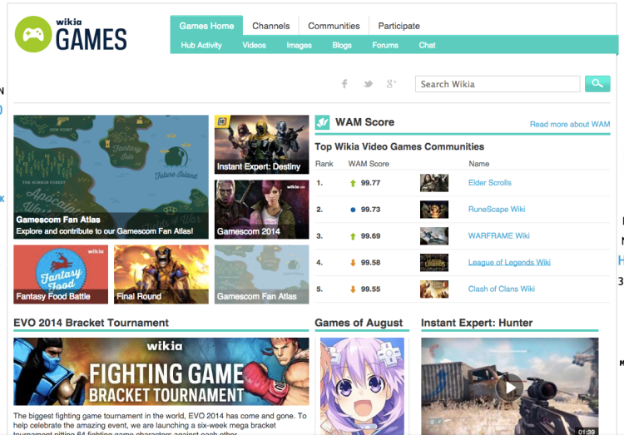Follow Read more about WAM link
The width and height of the screenshot is (624, 435).
click(570, 124)
